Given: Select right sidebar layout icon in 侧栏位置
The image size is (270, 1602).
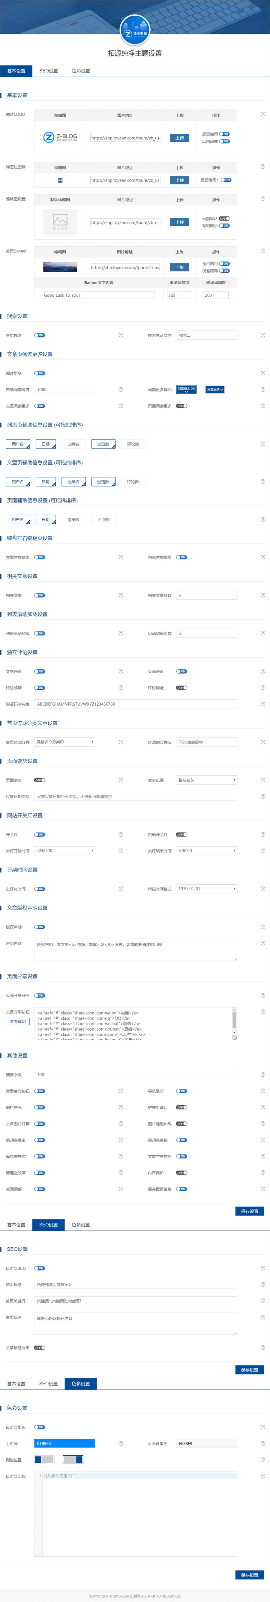Looking at the screenshot, I should point(72,1460).
